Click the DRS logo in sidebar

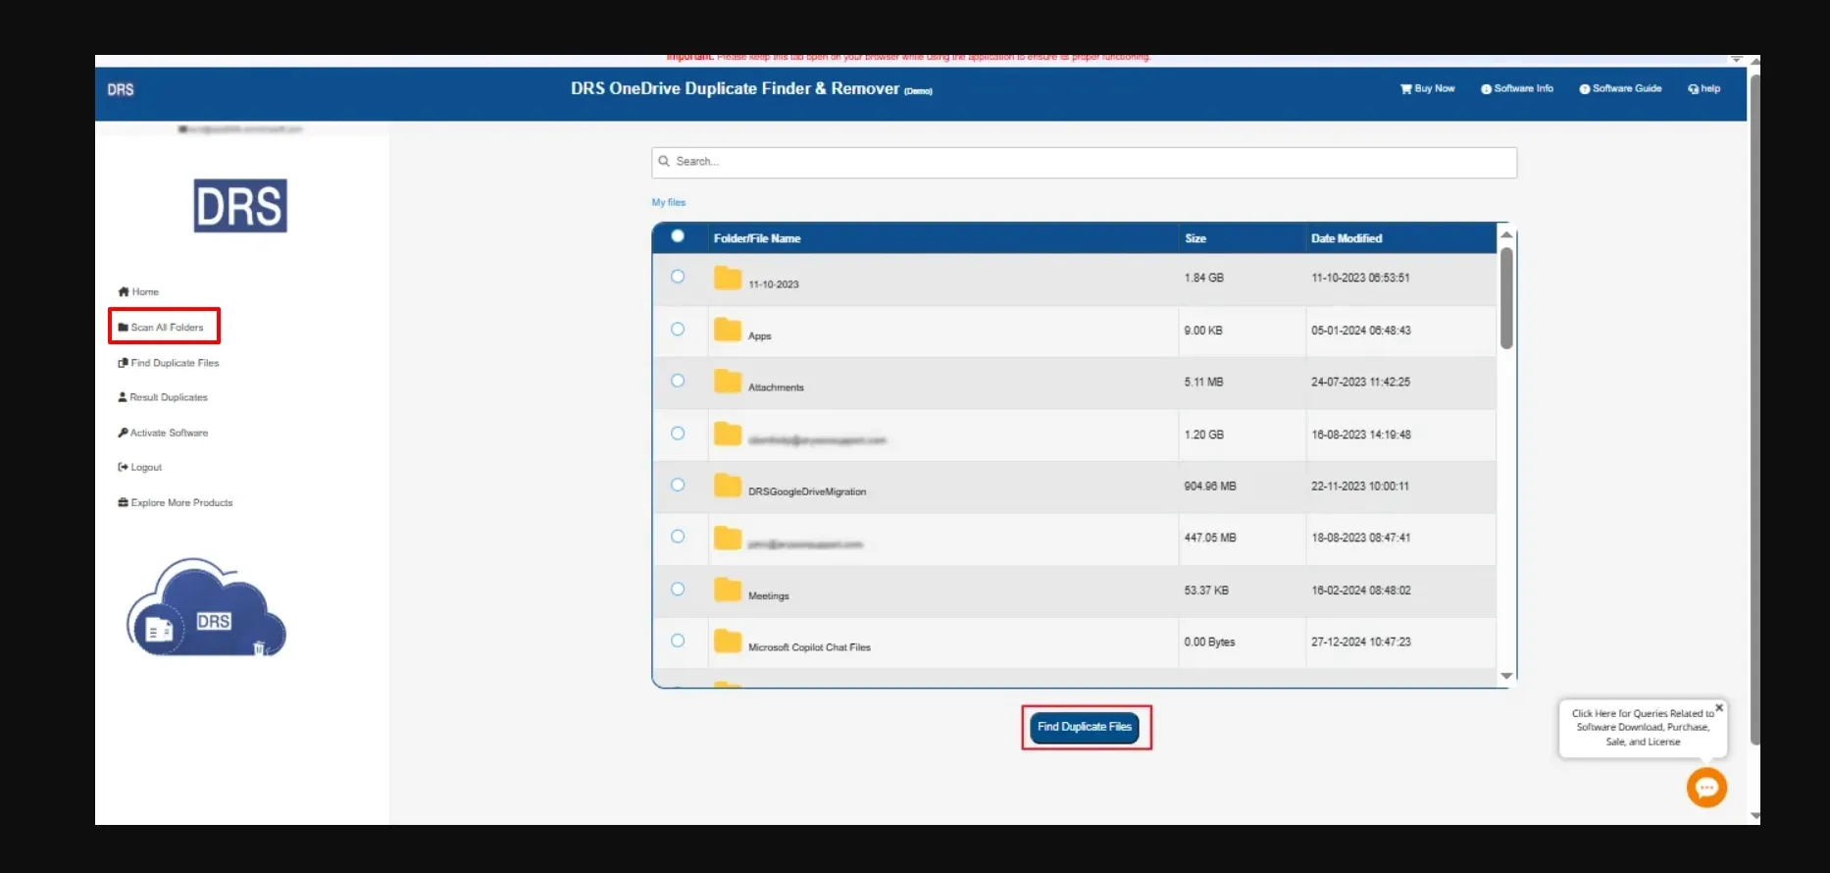pyautogui.click(x=240, y=206)
